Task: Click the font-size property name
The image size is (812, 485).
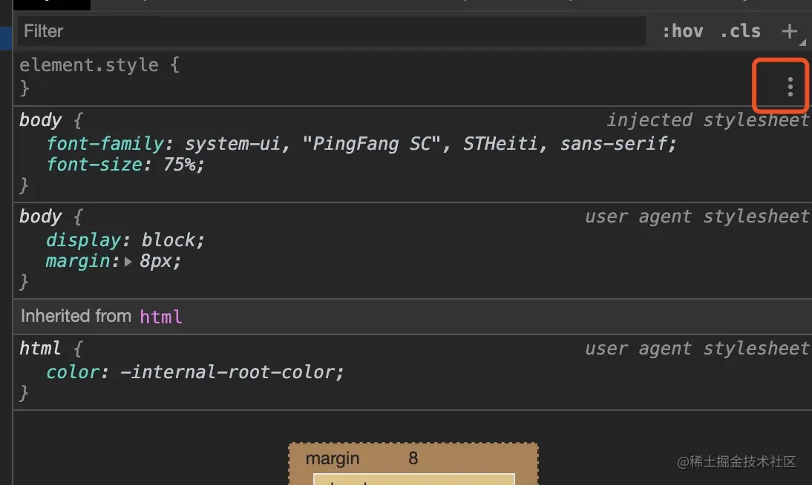Action: coord(94,165)
